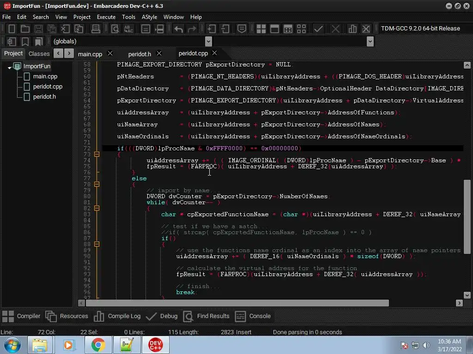The width and height of the screenshot is (473, 354).
Task: Click the Goto Bookmark icon
Action: point(38,41)
